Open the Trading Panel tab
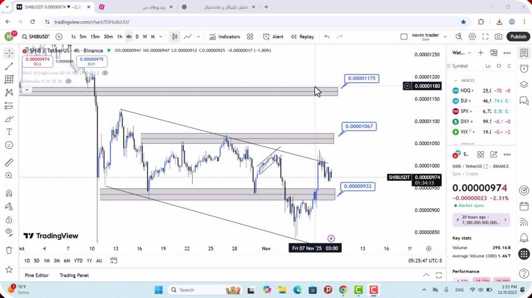The width and height of the screenshot is (532, 298). click(74, 275)
